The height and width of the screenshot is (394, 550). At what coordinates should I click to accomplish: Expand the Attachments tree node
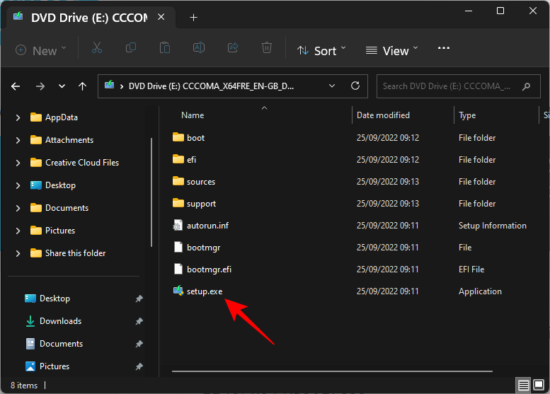coord(18,140)
